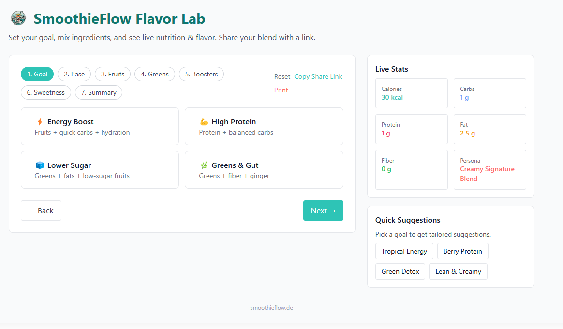Jump to the 7. Summary tab

99,92
